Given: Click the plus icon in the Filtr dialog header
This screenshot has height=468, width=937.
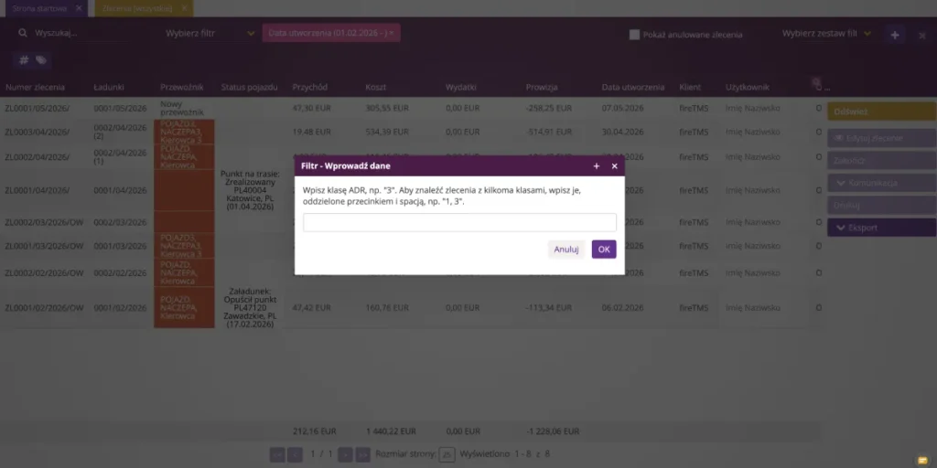Looking at the screenshot, I should point(597,166).
